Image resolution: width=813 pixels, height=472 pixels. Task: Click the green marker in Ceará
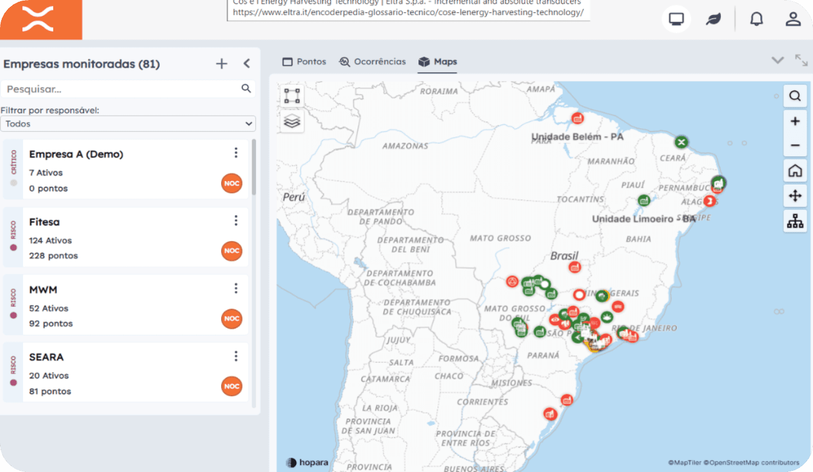[682, 142]
